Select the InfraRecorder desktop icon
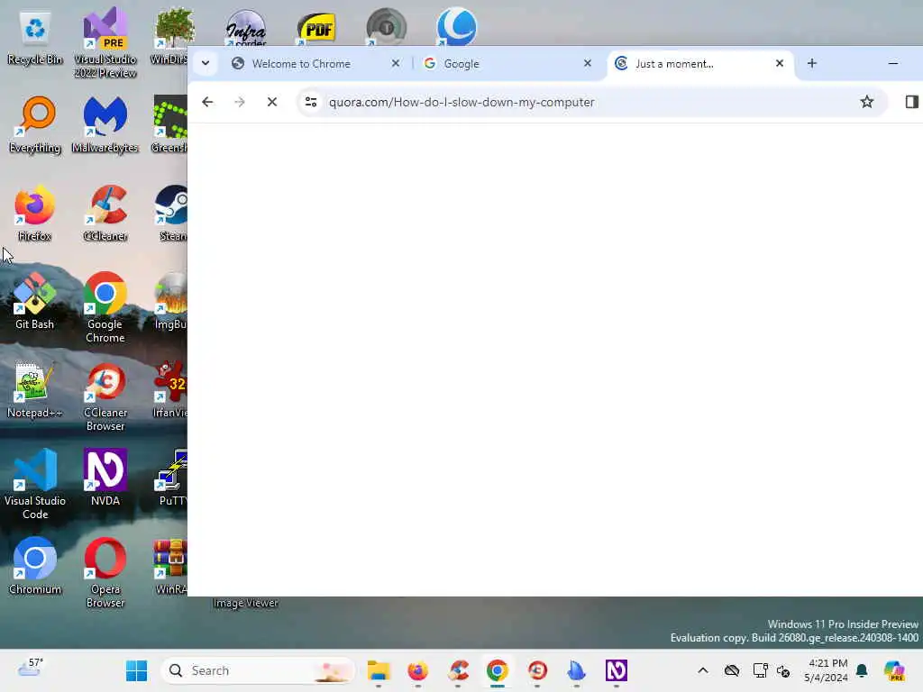This screenshot has height=692, width=923. click(x=246, y=27)
